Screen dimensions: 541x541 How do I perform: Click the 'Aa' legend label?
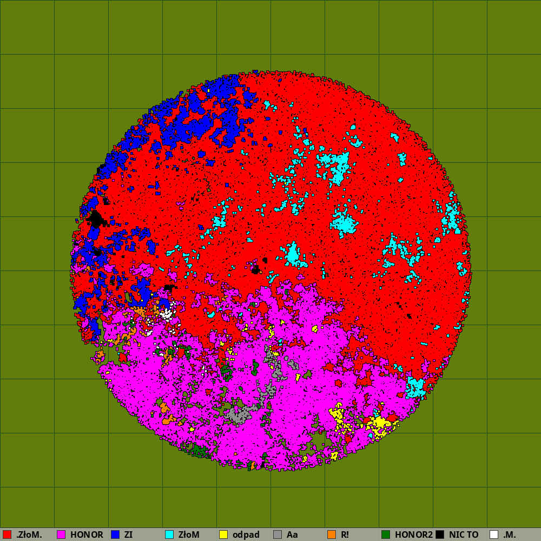(x=292, y=535)
